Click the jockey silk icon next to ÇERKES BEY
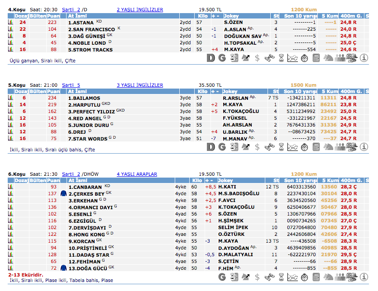This screenshot has width=378, height=291. pos(63,193)
